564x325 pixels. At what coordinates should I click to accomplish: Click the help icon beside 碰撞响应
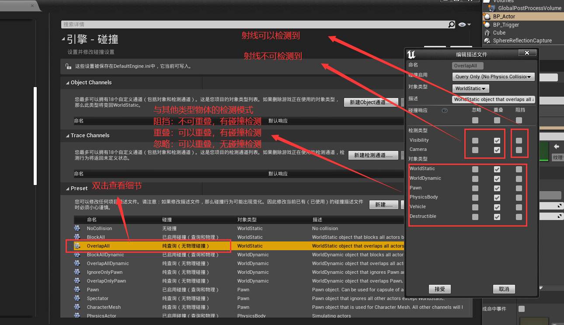[445, 111]
